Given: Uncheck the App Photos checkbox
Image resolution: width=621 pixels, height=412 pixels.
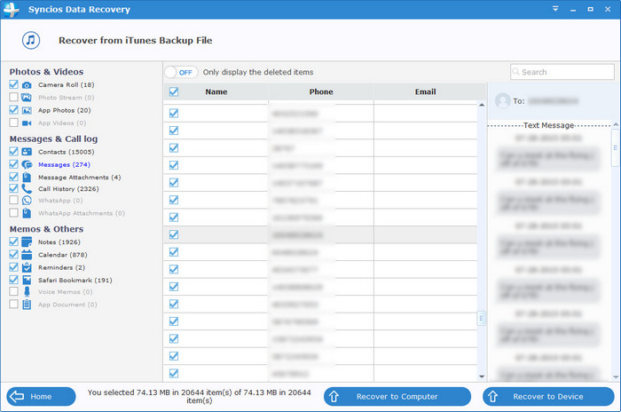Looking at the screenshot, I should click(x=13, y=110).
